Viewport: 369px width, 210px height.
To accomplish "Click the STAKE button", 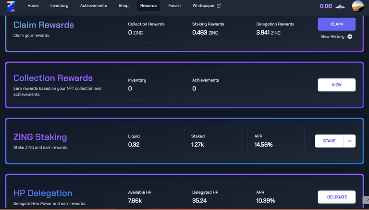I will [329, 141].
